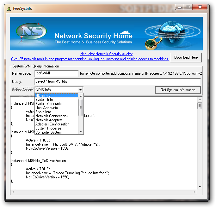This screenshot has height=208, width=216.
Task: Click the dropdown list scroll up arrow
Action: (x=81, y=96)
